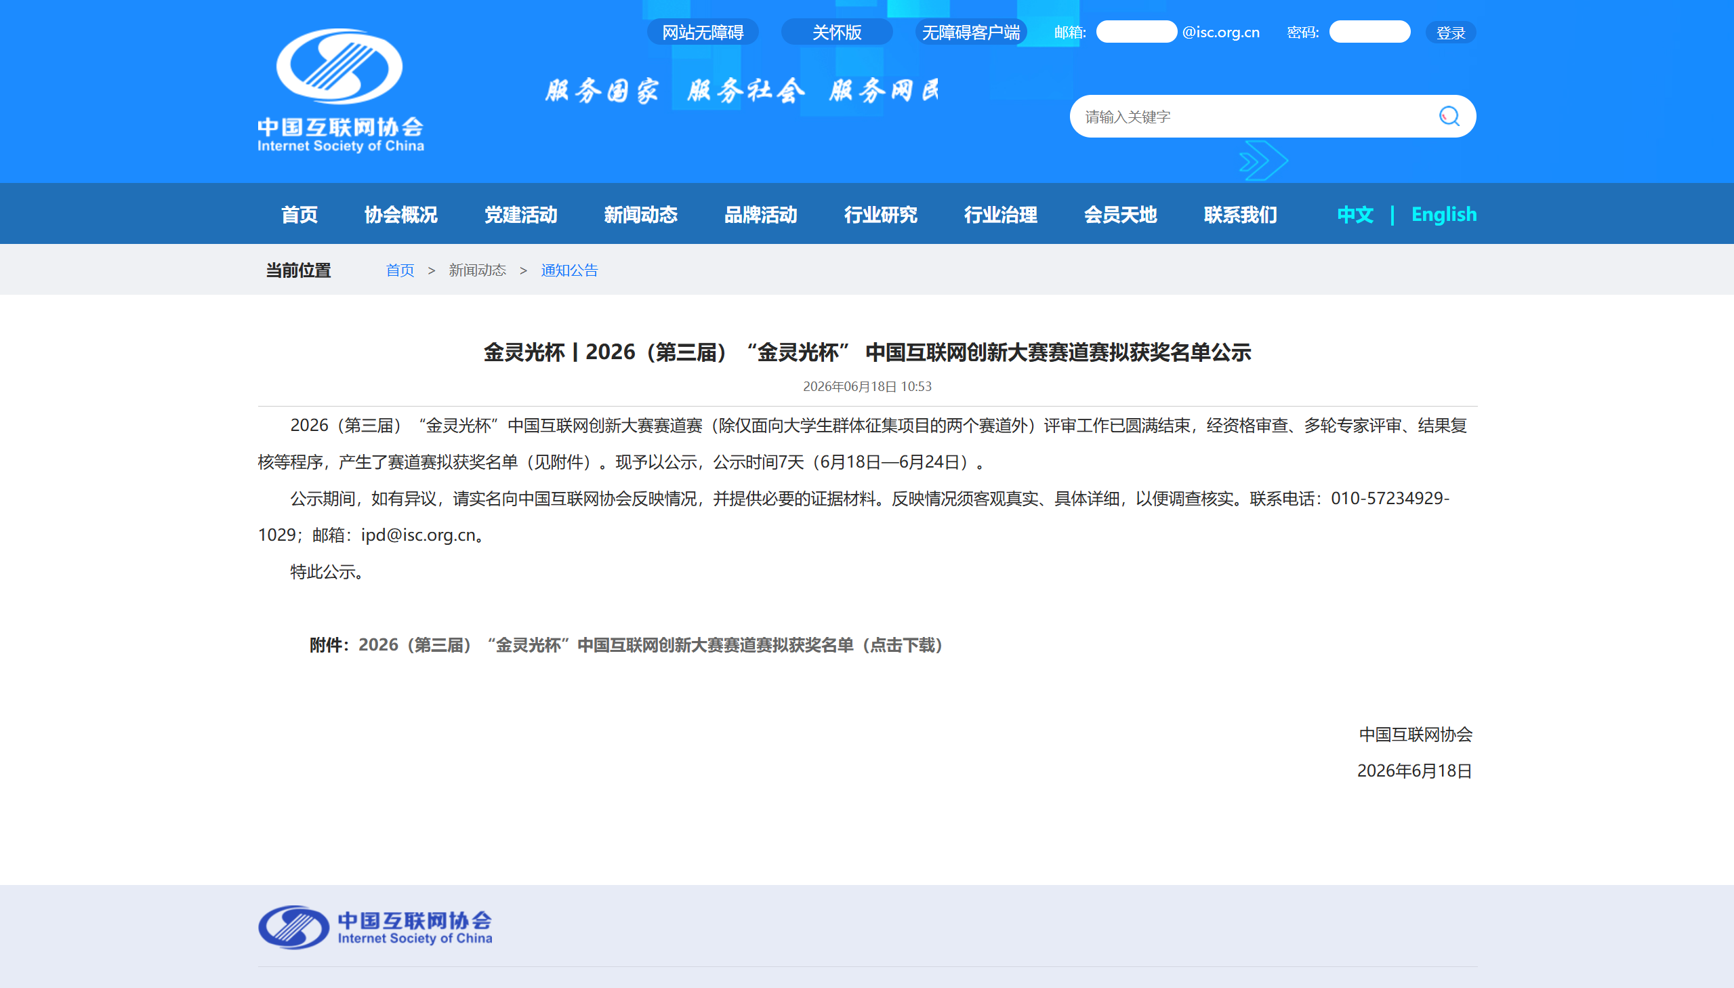
Task: Switch the site language to English
Action: click(1443, 214)
